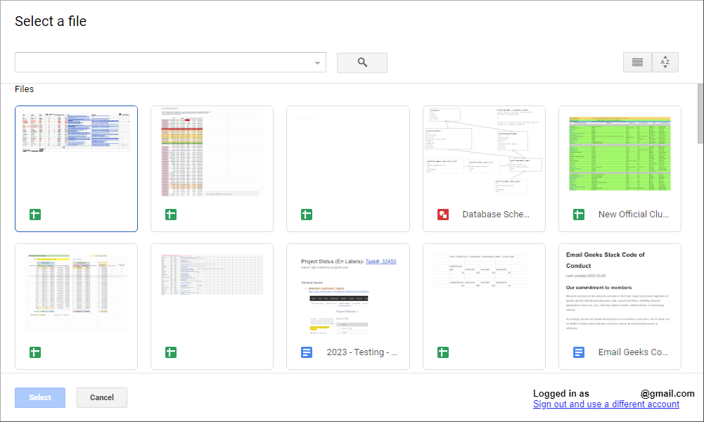This screenshot has width=704, height=422.
Task: Sign out and use a different account
Action: pyautogui.click(x=606, y=404)
